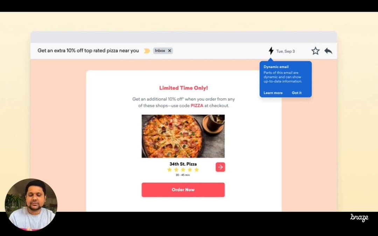378x236 pixels.
Task: Click the five-star rating row
Action: click(183, 170)
